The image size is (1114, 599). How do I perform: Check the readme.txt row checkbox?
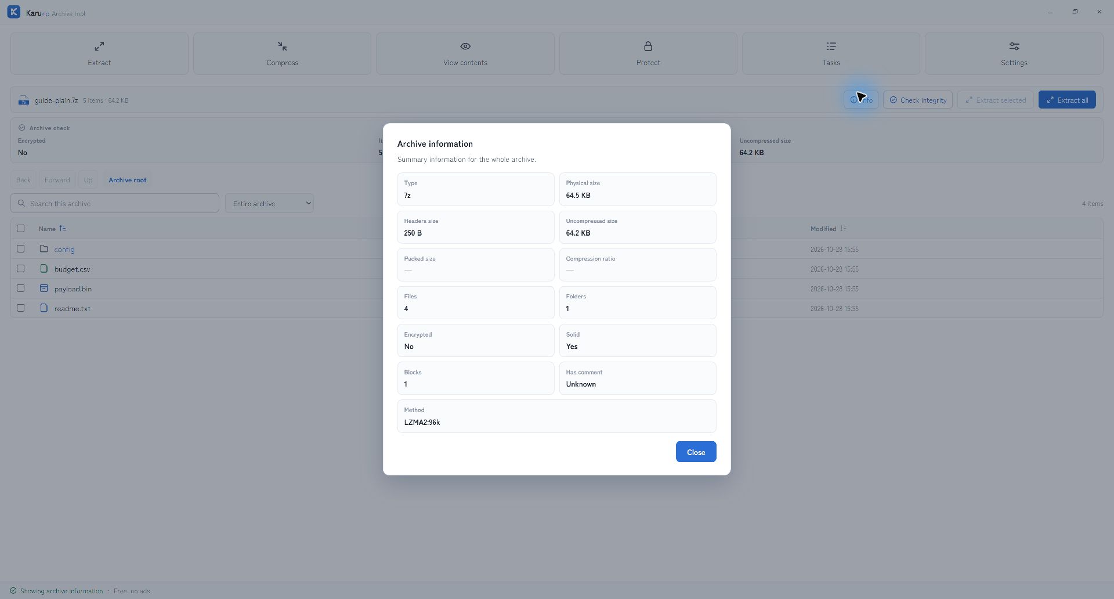coord(21,308)
